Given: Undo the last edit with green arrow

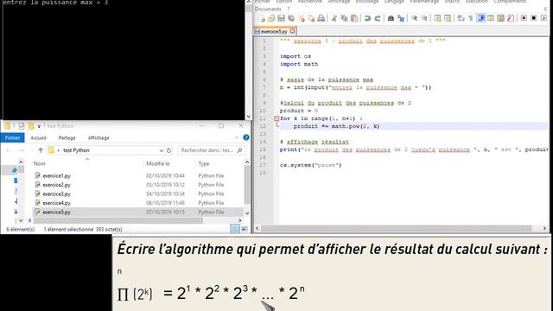Looking at the screenshot, I should pyautogui.click(x=367, y=18).
